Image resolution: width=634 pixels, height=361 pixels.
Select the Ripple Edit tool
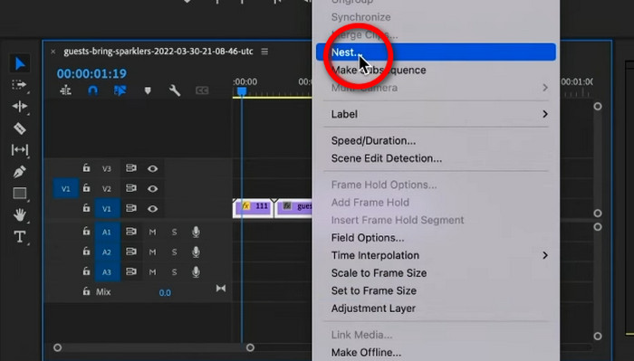tap(19, 107)
